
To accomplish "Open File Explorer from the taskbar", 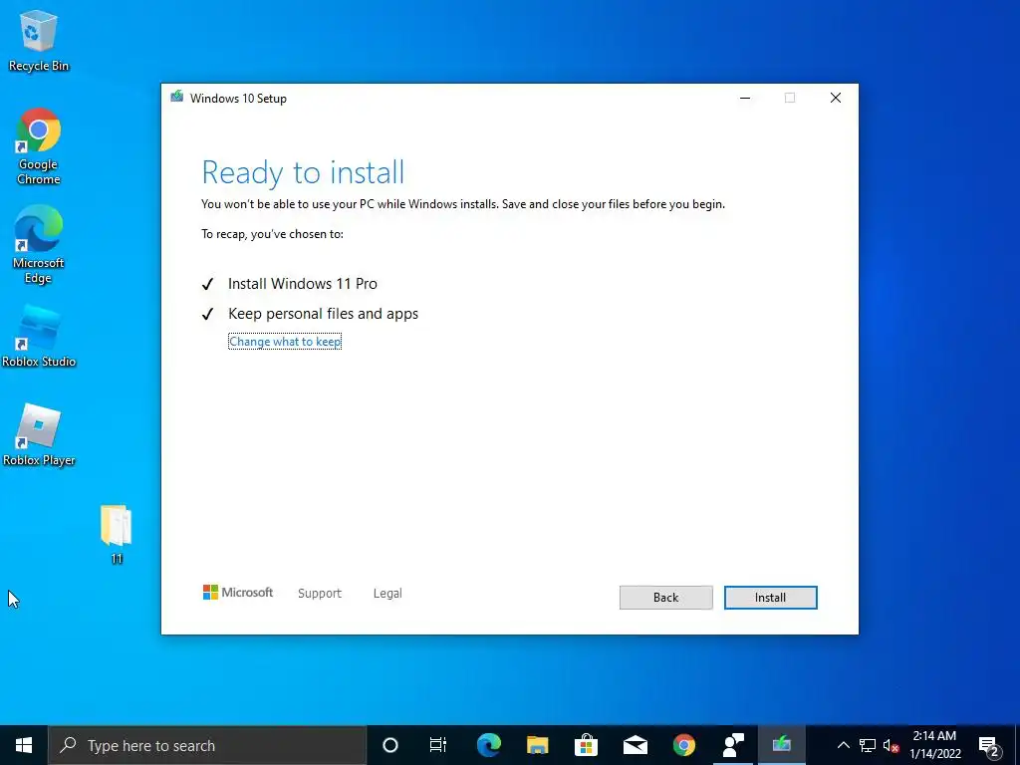I will [x=538, y=745].
